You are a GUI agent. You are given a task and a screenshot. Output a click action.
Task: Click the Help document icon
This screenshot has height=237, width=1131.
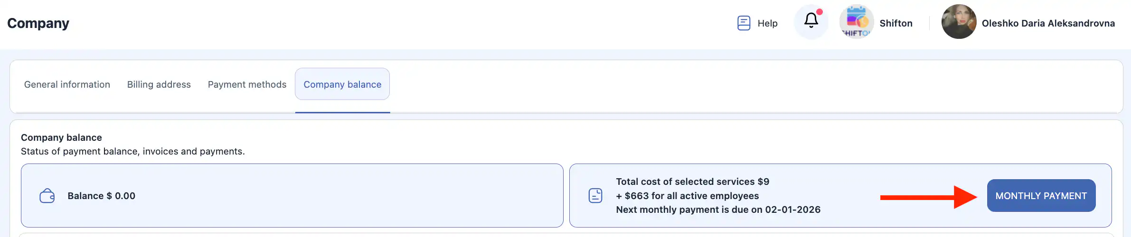pos(744,23)
